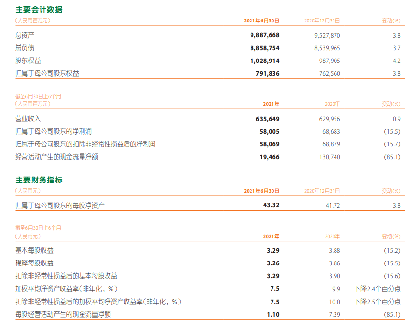Screen dimensions: 419x324
Task: Click the total assets value 9,887,668
Action: [264, 35]
